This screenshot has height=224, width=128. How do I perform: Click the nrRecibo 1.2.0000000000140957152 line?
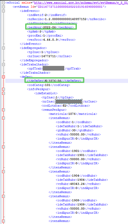point(67,19)
